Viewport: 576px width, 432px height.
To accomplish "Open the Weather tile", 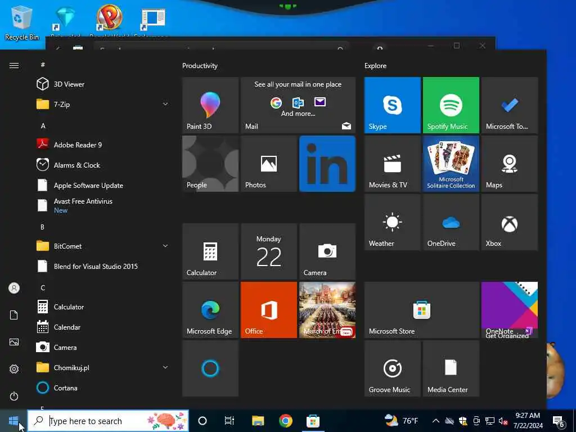I will pos(392,222).
